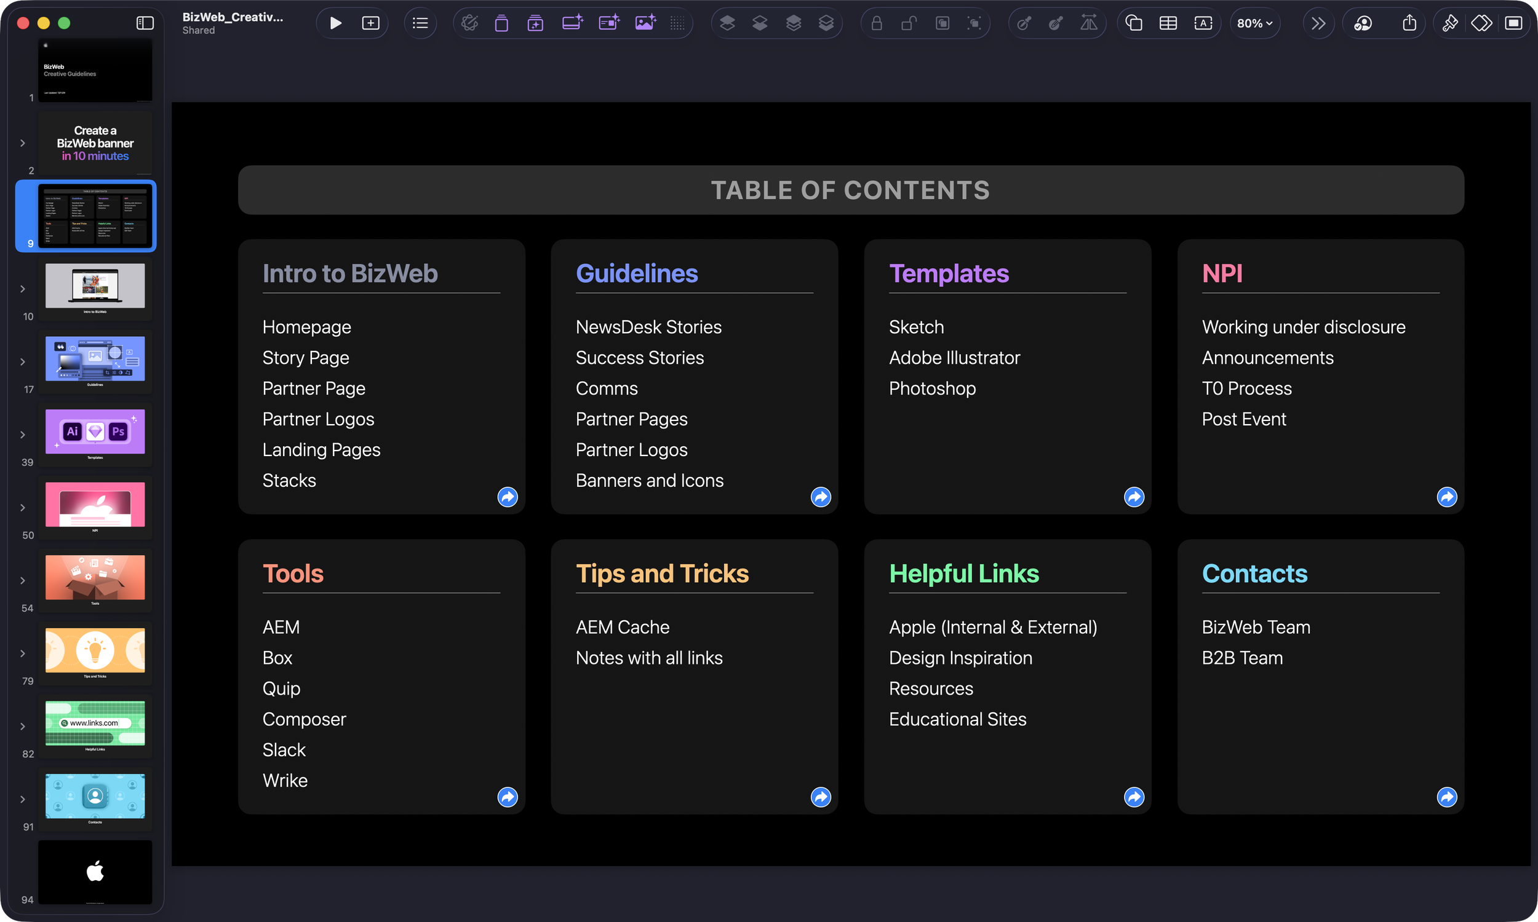Open the list view options button

[x=420, y=23]
